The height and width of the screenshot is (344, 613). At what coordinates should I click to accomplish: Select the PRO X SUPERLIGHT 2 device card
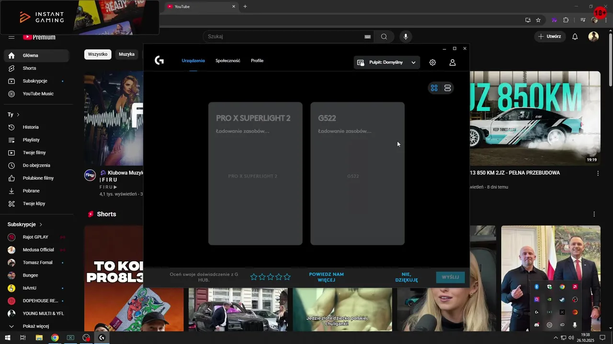pyautogui.click(x=255, y=173)
